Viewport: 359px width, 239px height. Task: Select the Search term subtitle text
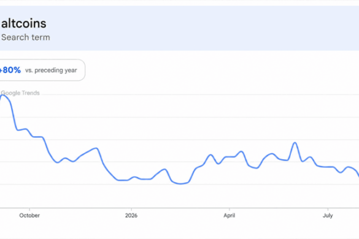click(x=26, y=37)
